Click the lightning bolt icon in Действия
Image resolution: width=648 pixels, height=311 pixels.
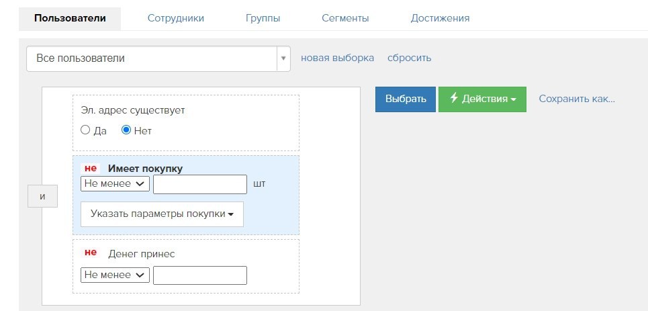(x=454, y=98)
